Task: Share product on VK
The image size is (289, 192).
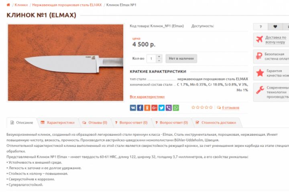Action: pyautogui.click(x=133, y=108)
